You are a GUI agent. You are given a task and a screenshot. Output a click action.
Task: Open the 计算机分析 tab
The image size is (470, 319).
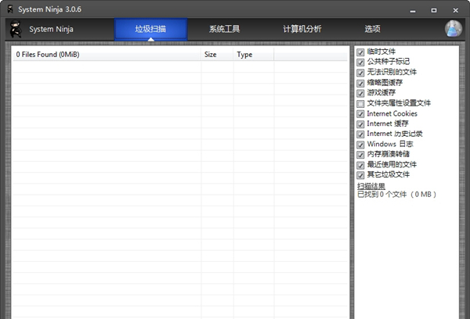click(x=302, y=29)
